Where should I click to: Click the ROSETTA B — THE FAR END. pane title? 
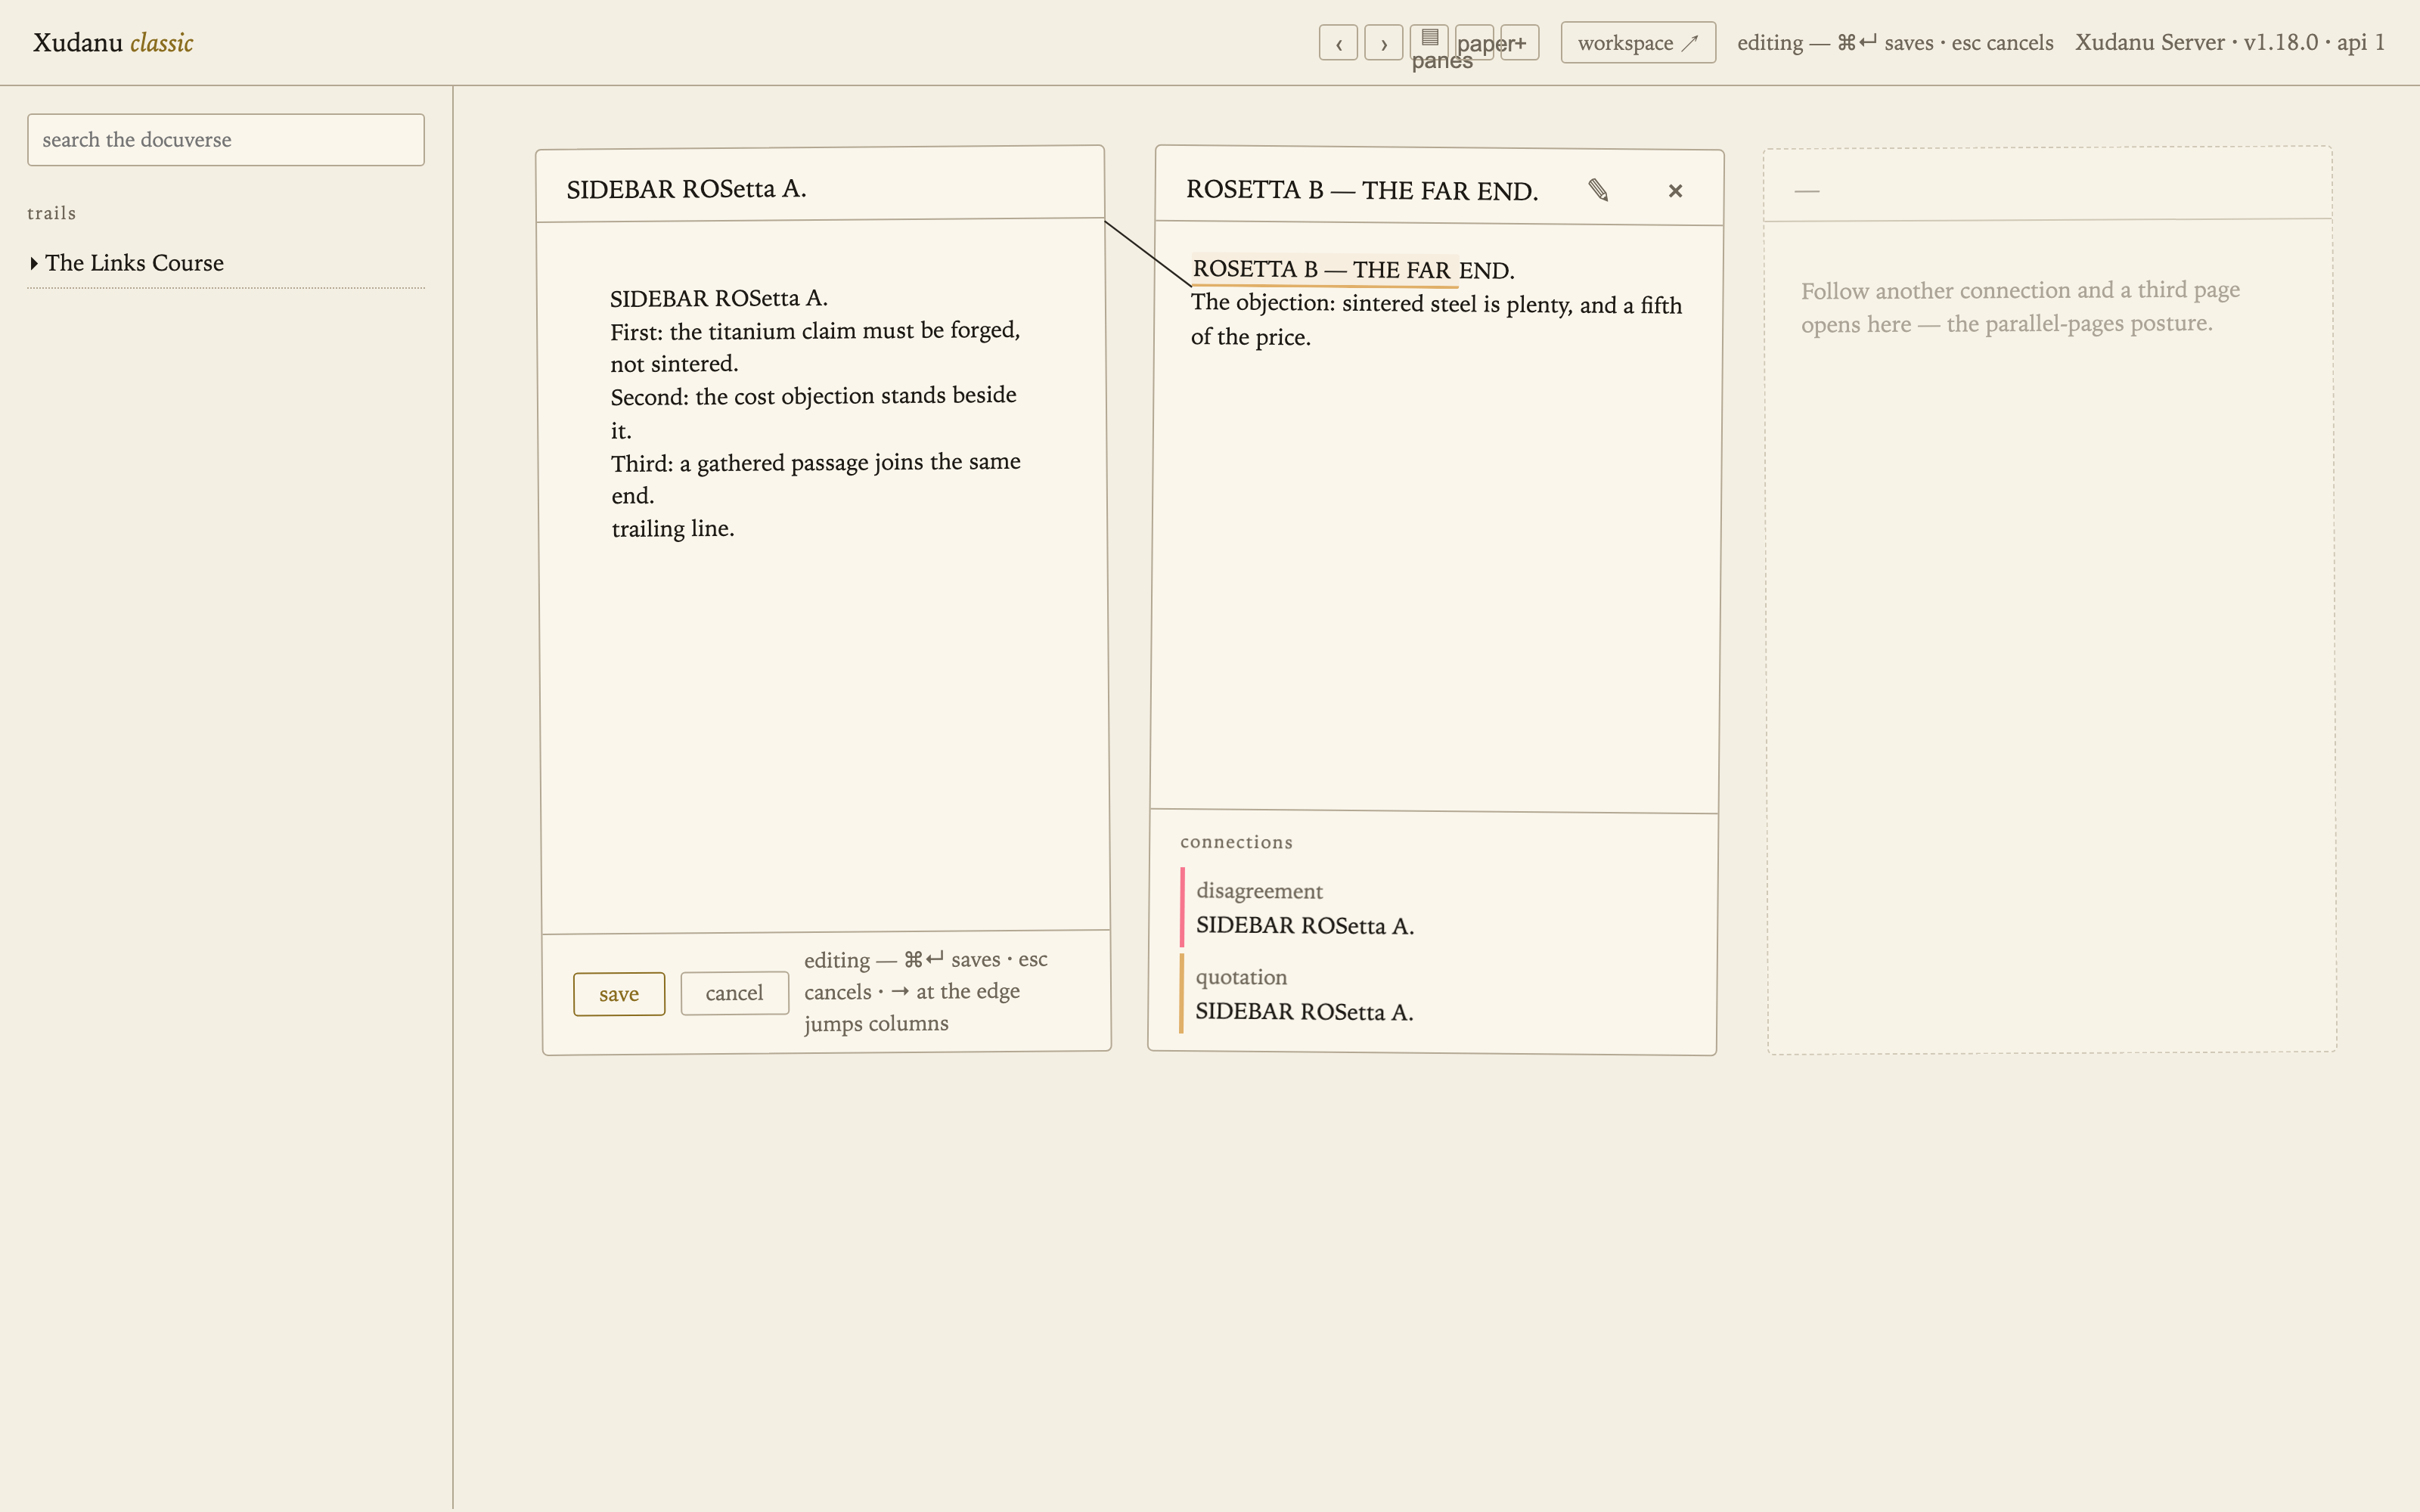click(1362, 190)
